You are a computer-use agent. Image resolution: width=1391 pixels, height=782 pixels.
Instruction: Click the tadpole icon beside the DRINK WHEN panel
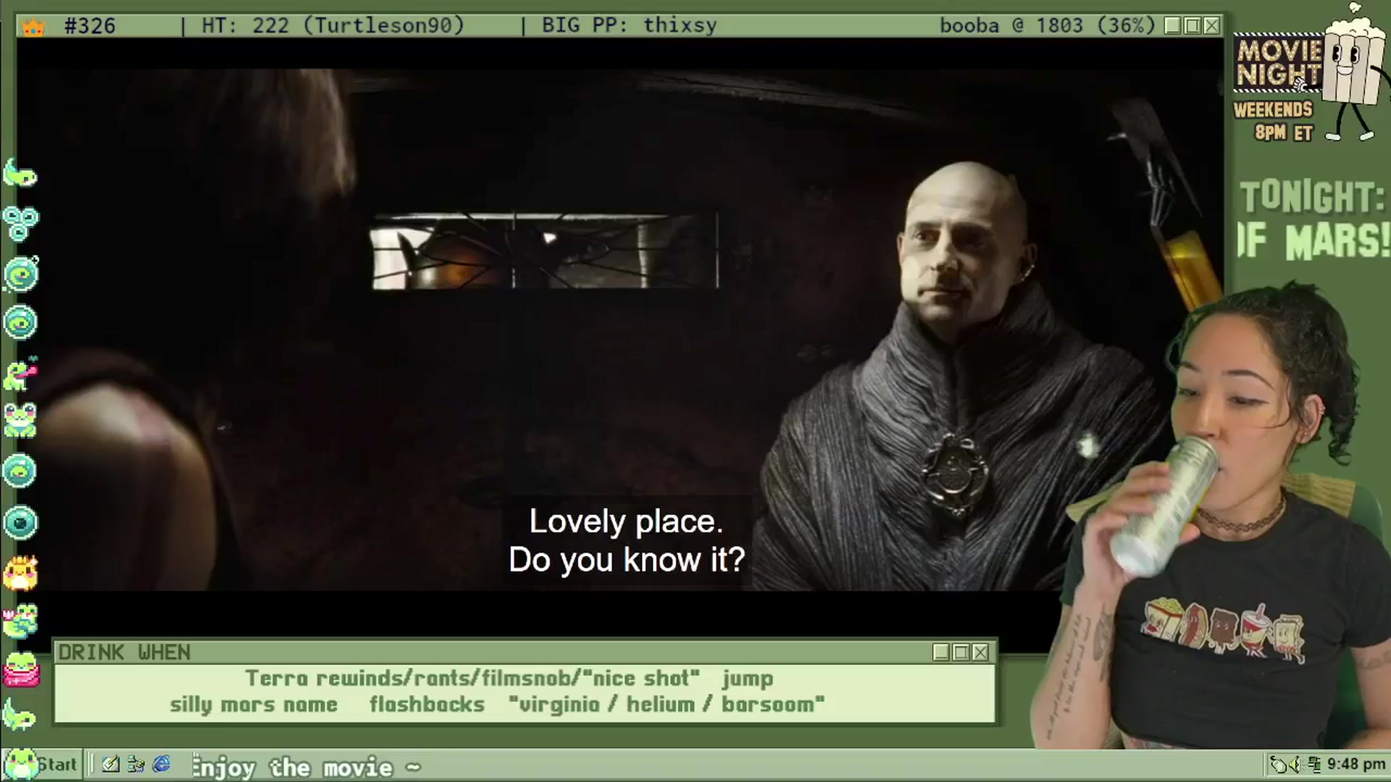click(x=19, y=715)
